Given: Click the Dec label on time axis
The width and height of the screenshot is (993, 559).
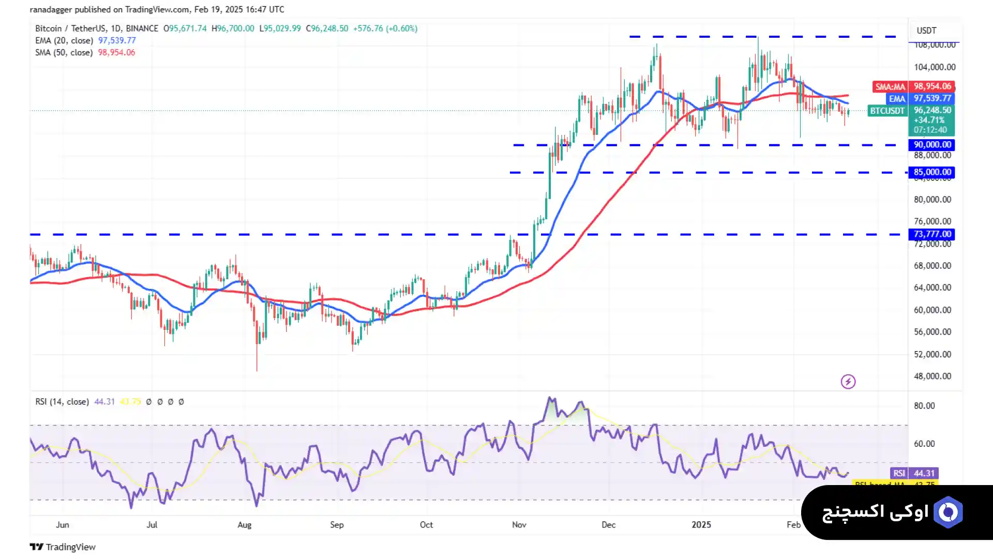Looking at the screenshot, I should [x=609, y=524].
